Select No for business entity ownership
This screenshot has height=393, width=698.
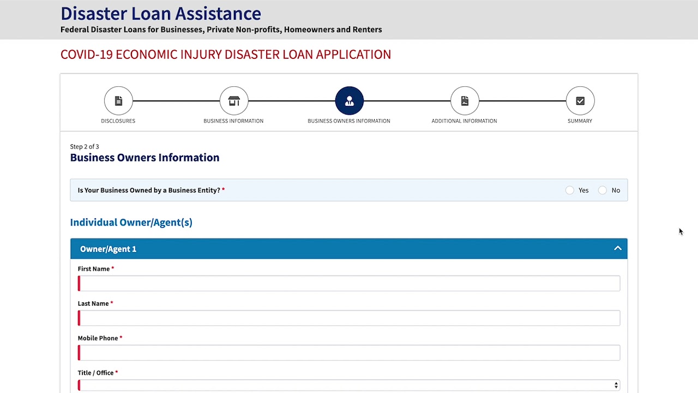coord(603,190)
